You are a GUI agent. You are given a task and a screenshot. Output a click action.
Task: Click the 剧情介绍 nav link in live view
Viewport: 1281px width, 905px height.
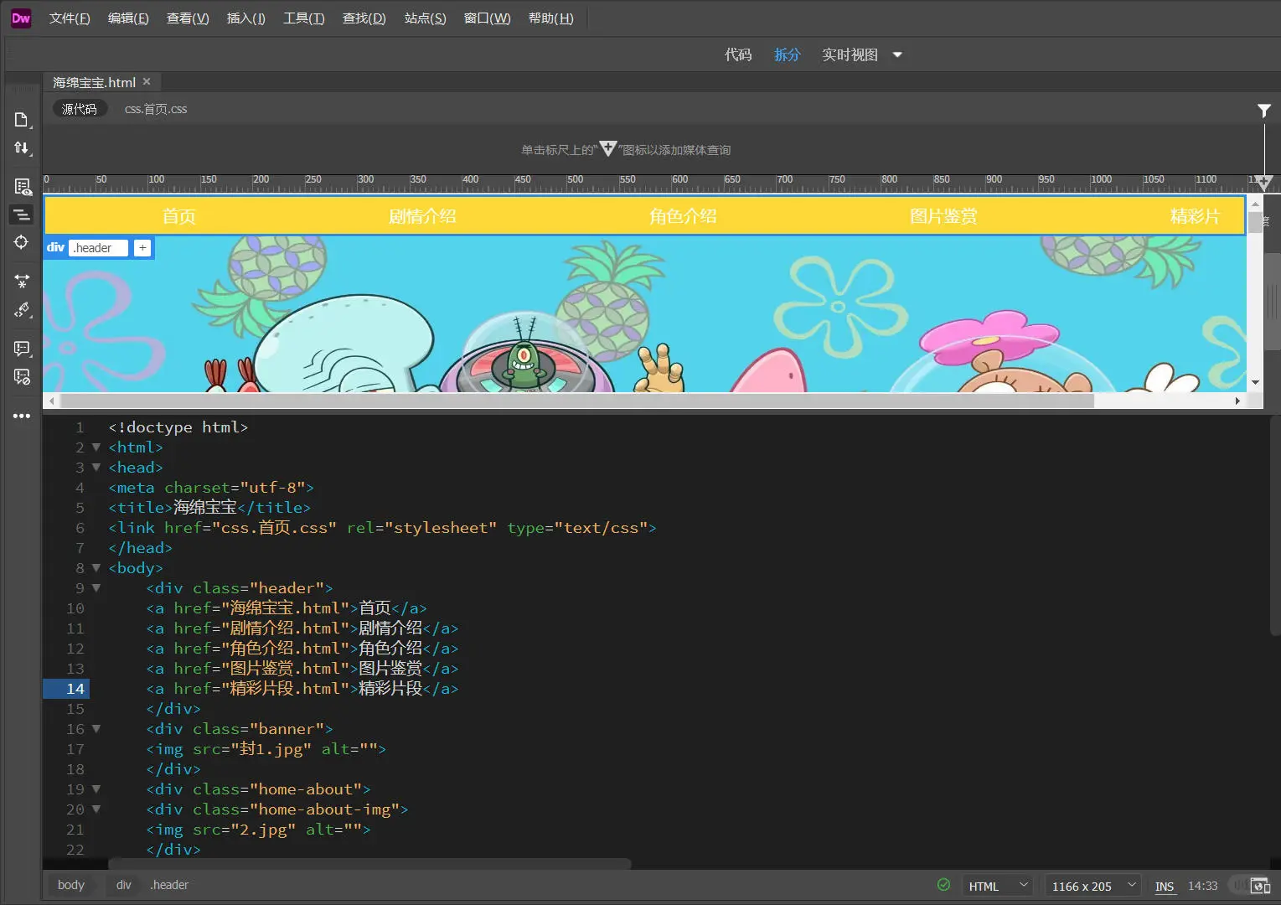click(x=422, y=216)
